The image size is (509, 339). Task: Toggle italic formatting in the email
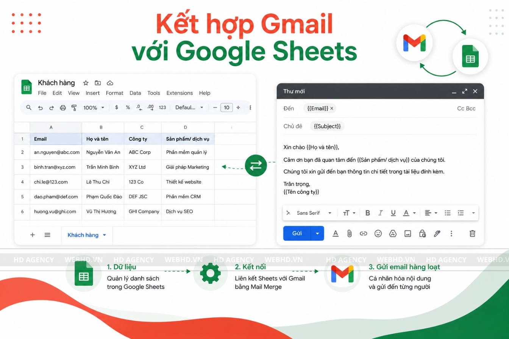pyautogui.click(x=381, y=213)
